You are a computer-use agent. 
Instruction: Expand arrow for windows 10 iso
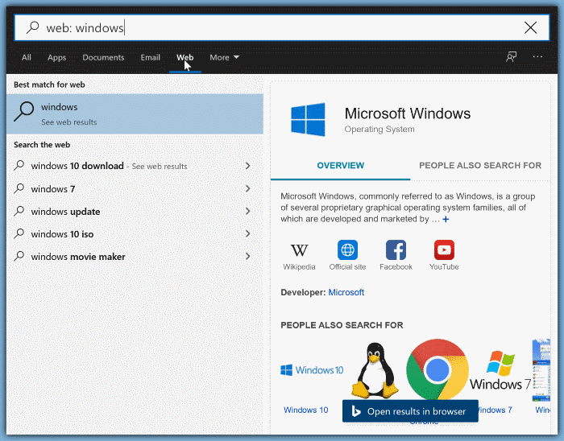click(x=248, y=234)
